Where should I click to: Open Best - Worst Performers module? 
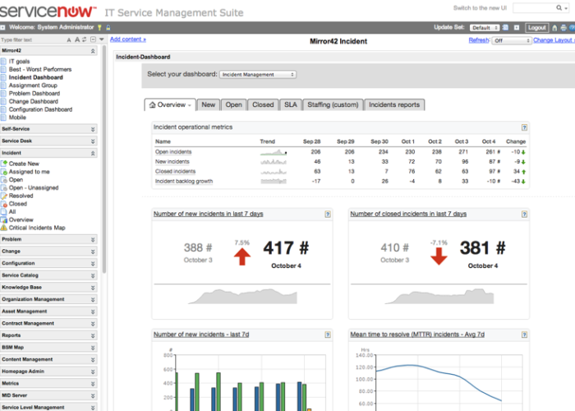point(40,69)
